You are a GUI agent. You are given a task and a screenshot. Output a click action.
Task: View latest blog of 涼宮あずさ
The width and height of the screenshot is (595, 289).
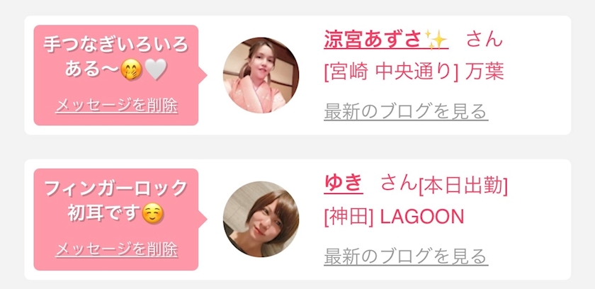(x=406, y=111)
